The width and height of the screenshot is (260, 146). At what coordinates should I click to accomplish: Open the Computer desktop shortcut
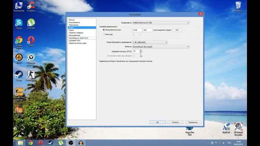point(19,6)
